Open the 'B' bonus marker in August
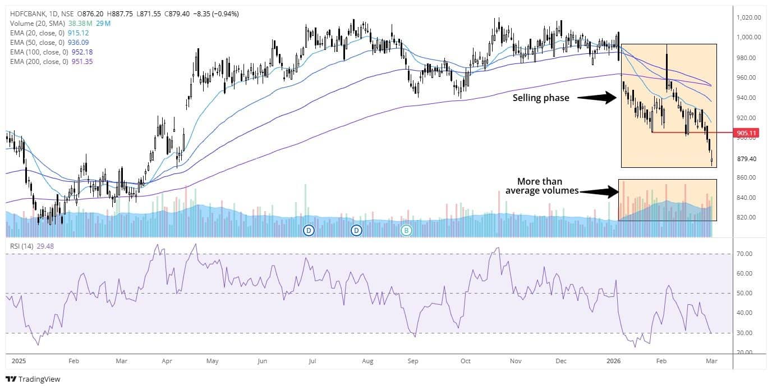The width and height of the screenshot is (772, 389). tap(407, 230)
